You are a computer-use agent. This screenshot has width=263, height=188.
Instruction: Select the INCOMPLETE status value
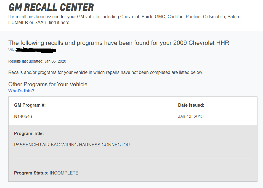[64, 173]
